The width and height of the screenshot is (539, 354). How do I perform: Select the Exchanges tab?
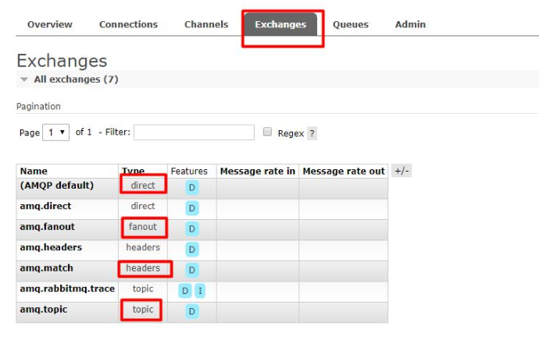[280, 24]
